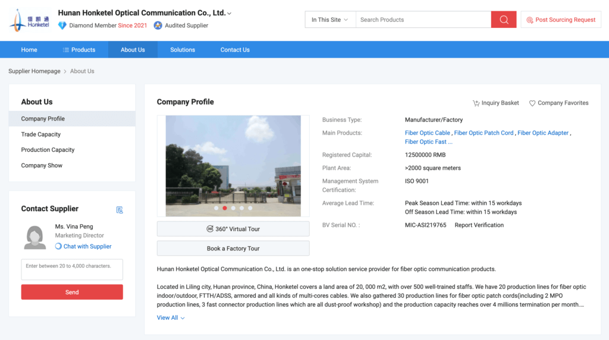This screenshot has height=340, width=609.
Task: Expand the company name dropdown arrow
Action: 229,14
